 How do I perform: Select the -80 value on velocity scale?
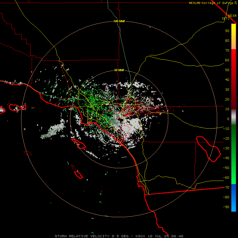coord(226,197)
